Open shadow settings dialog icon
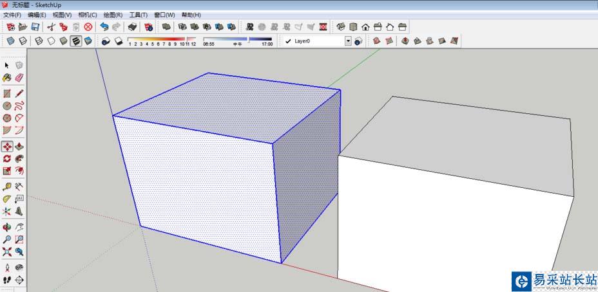598x292 pixels. [x=106, y=41]
